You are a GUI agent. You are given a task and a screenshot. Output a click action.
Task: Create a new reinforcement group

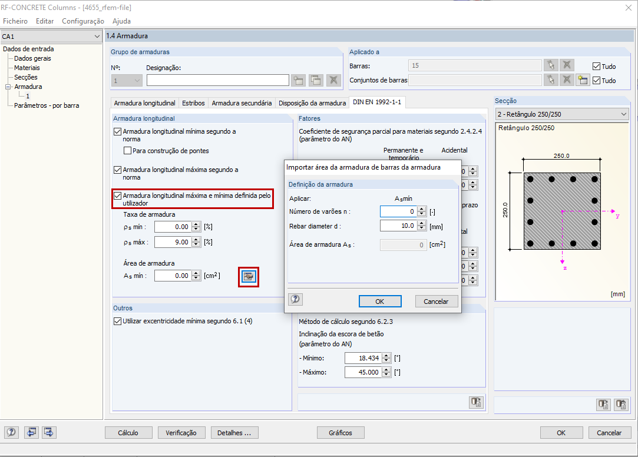tap(299, 81)
